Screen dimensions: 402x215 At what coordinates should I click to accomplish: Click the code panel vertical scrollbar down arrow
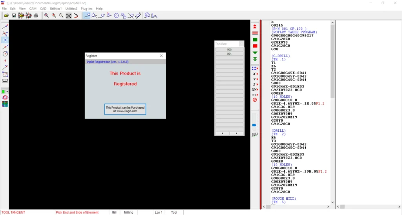(x=332, y=202)
